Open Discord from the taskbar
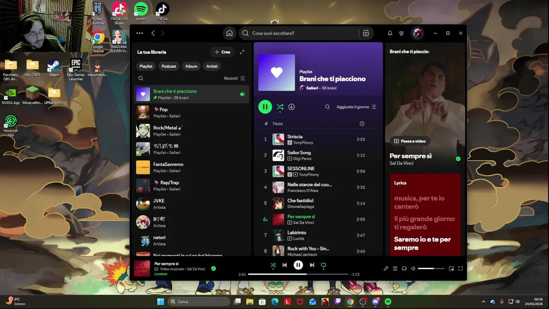 point(376,302)
